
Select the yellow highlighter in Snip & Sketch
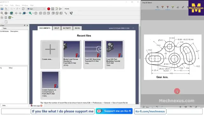click(x=173, y=7)
